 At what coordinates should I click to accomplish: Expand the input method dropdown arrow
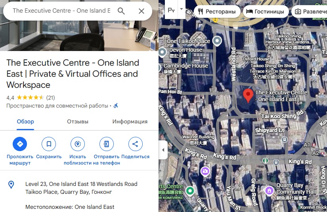182,9
